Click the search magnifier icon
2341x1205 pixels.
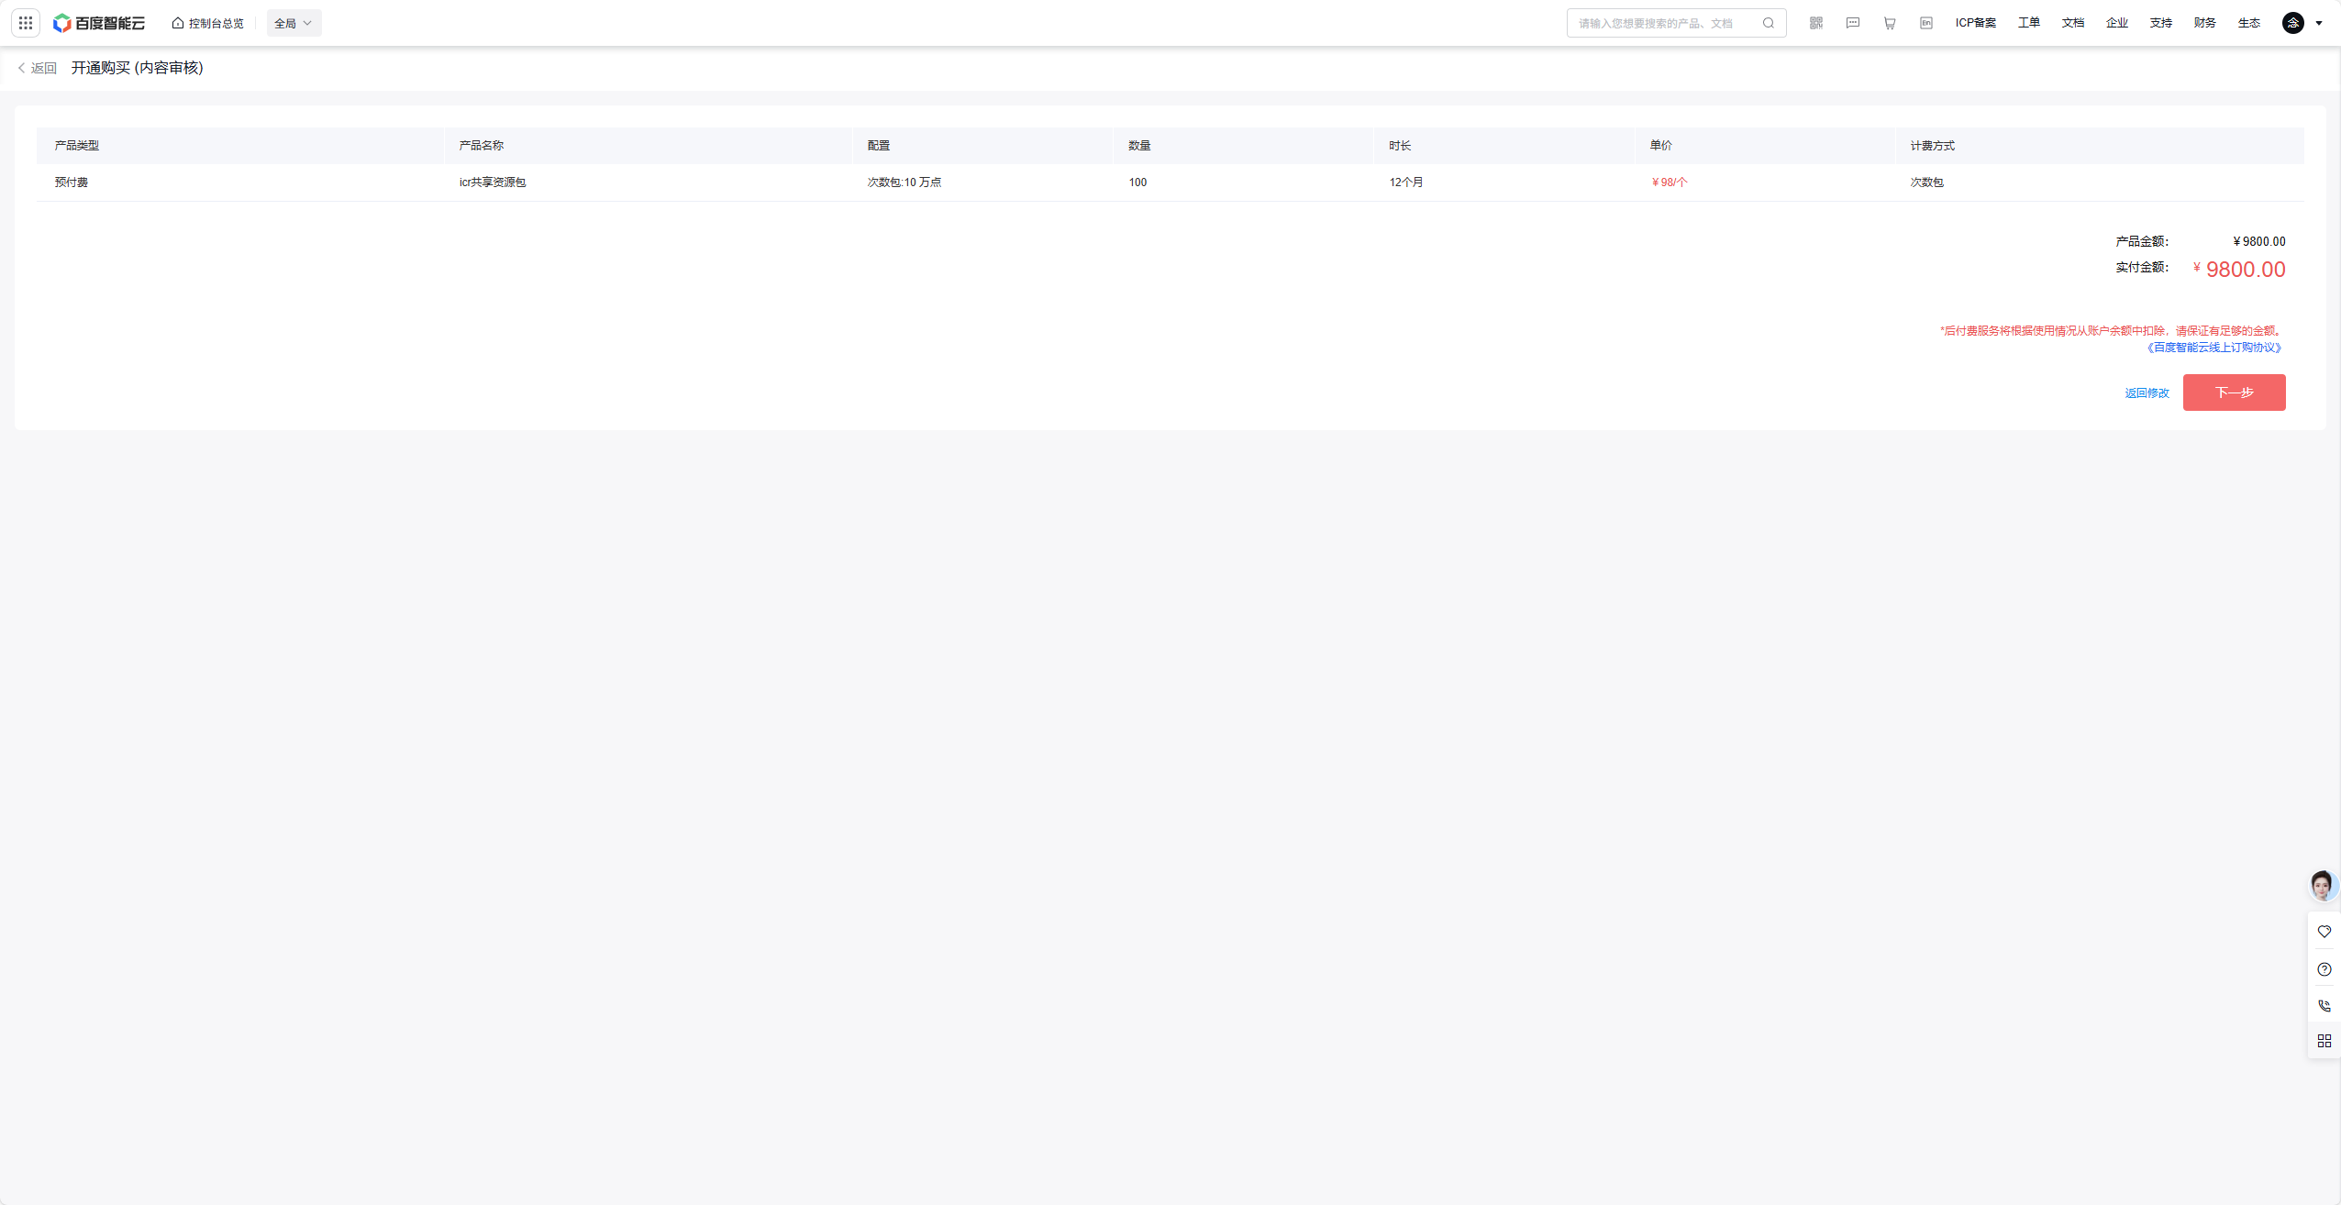(x=1768, y=23)
